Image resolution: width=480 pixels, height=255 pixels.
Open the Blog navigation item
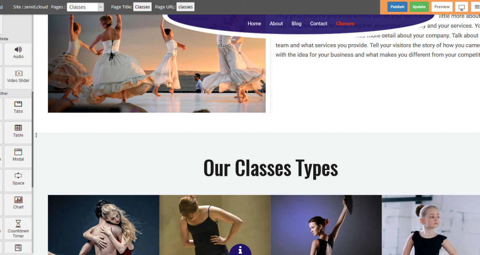[x=296, y=24]
